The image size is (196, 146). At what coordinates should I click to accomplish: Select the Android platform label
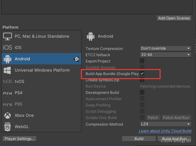tap(22, 59)
